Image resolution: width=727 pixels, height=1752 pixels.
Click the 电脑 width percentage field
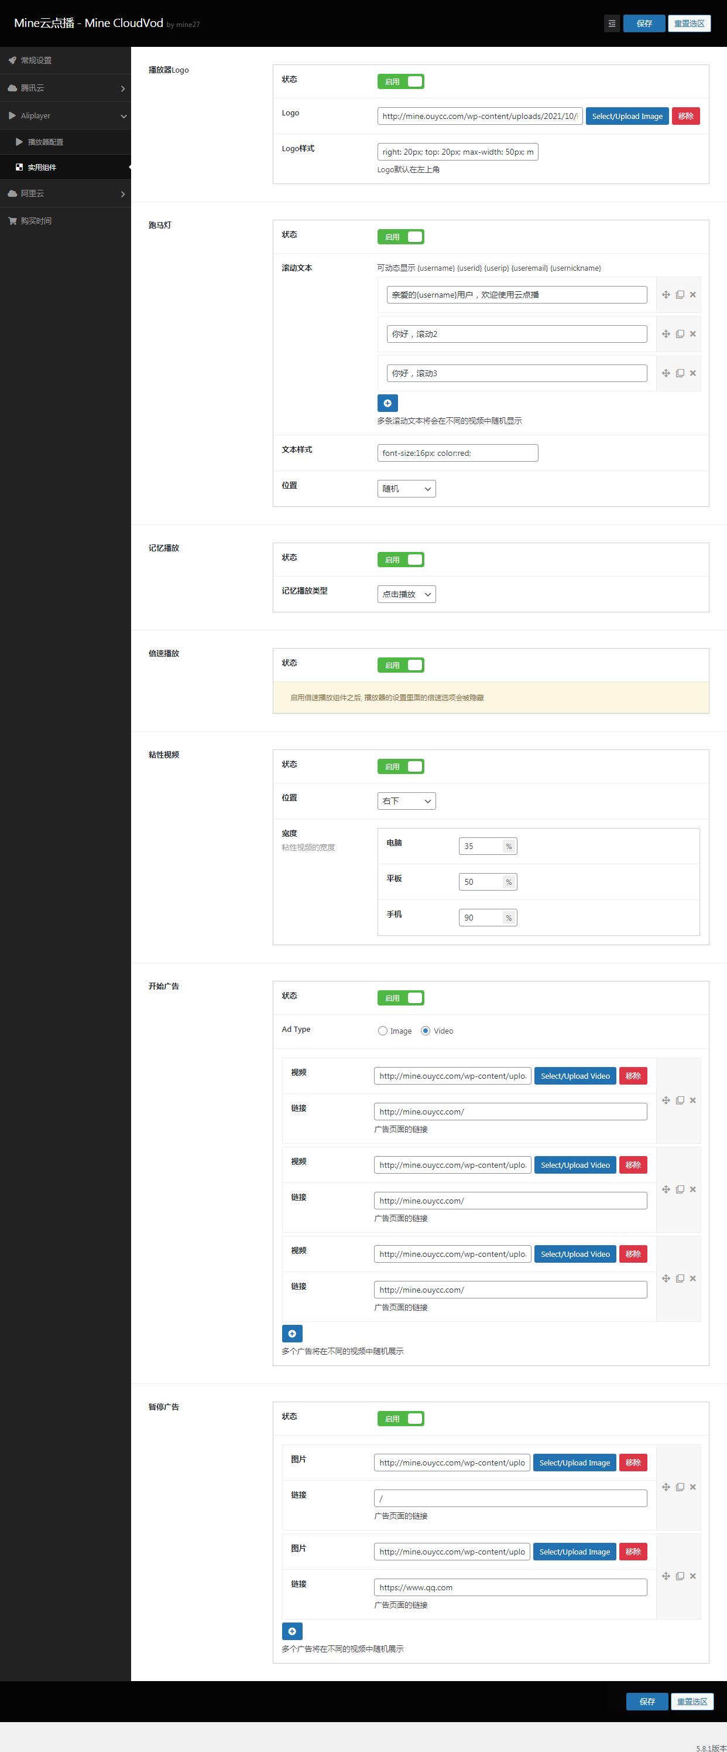(x=488, y=846)
